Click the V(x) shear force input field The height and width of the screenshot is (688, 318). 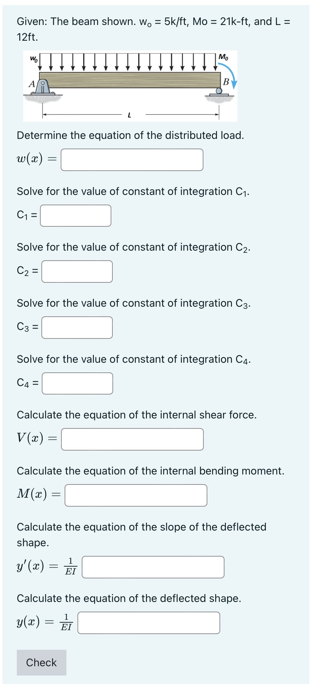(x=132, y=439)
